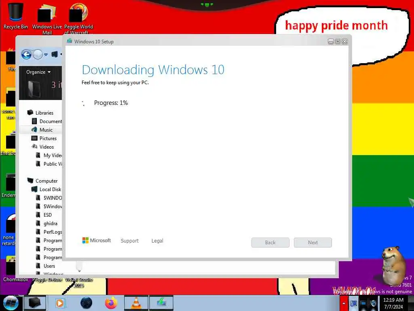Screen dimensions: 414x311
Task: Click the Explorer window Back arrow
Action: click(x=26, y=55)
